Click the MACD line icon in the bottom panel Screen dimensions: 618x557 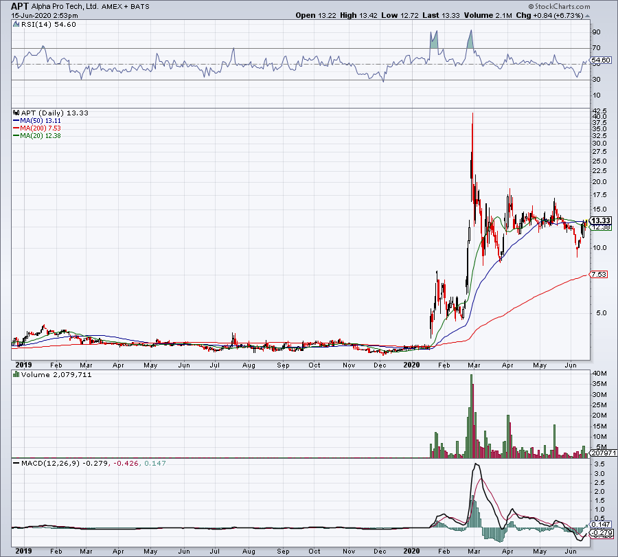coord(14,464)
